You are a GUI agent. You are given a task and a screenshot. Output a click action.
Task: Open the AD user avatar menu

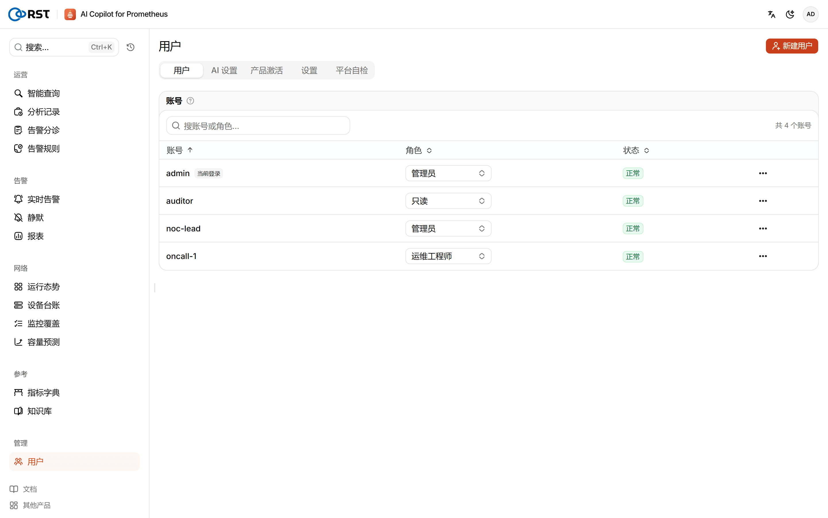pos(810,14)
